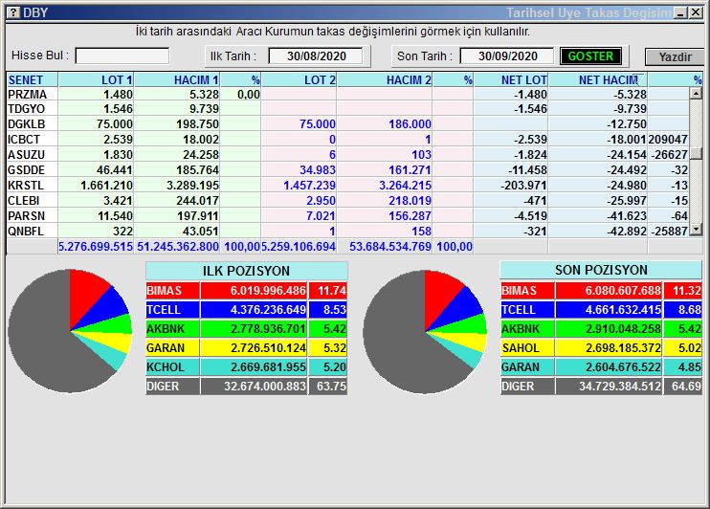Click the LOT 1 column header
The width and height of the screenshot is (710, 509).
tap(97, 80)
